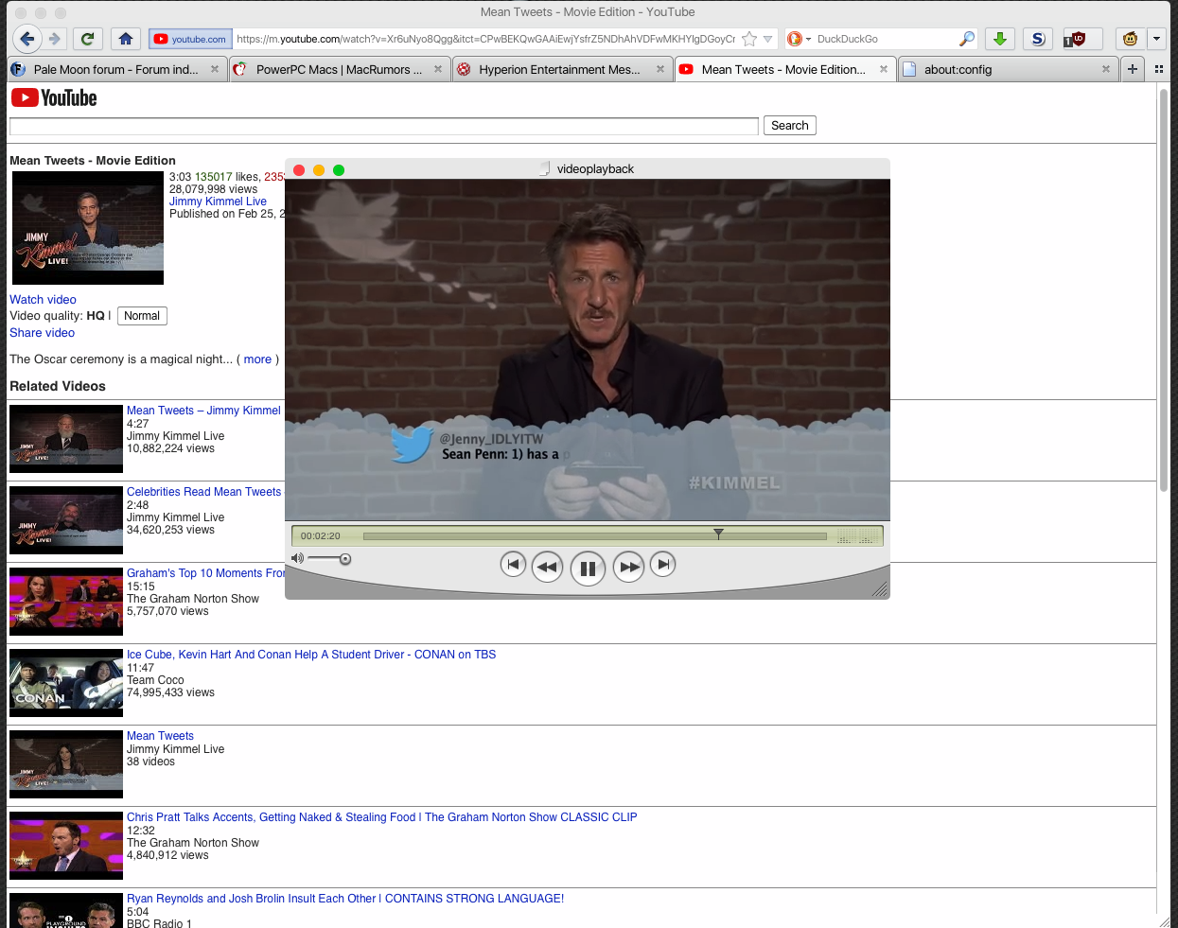The height and width of the screenshot is (928, 1178).
Task: Click the videoplayback window title icon
Action: [x=545, y=168]
